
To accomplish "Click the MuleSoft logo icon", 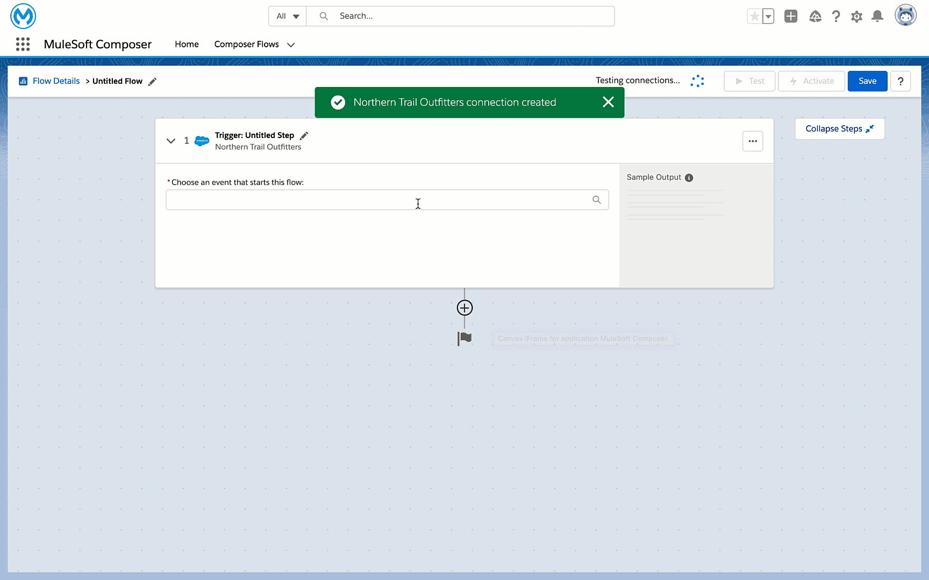I will pyautogui.click(x=23, y=16).
